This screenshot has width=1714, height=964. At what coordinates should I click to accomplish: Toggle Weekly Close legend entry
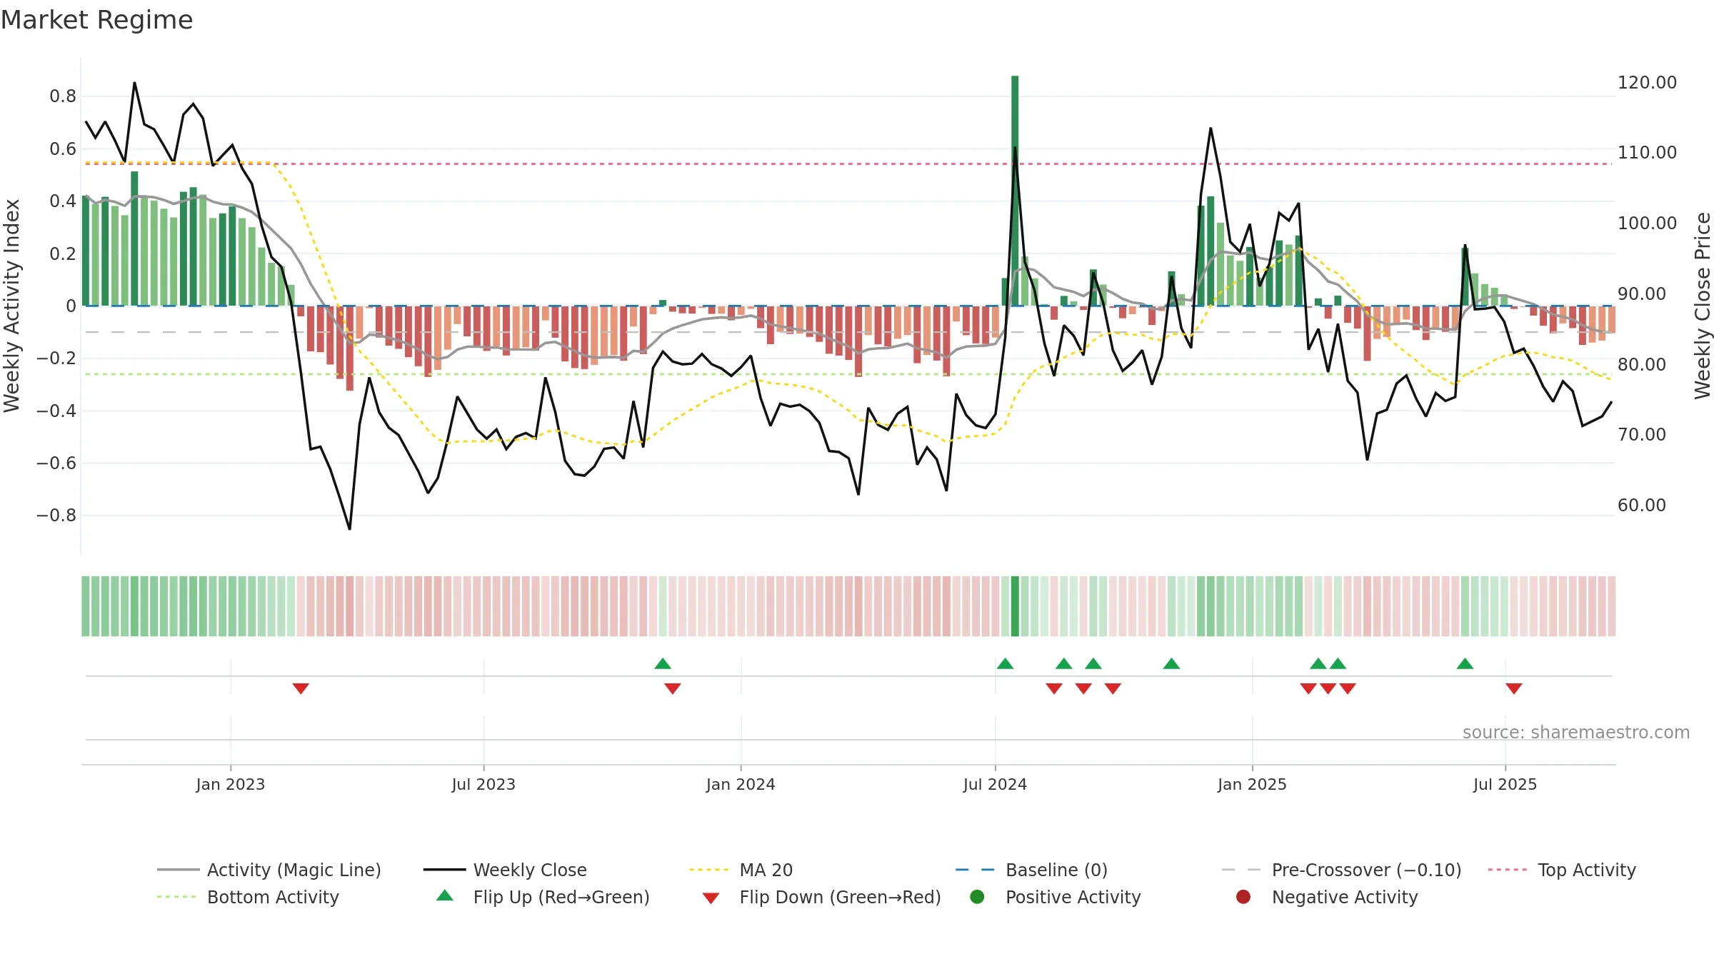tap(505, 870)
